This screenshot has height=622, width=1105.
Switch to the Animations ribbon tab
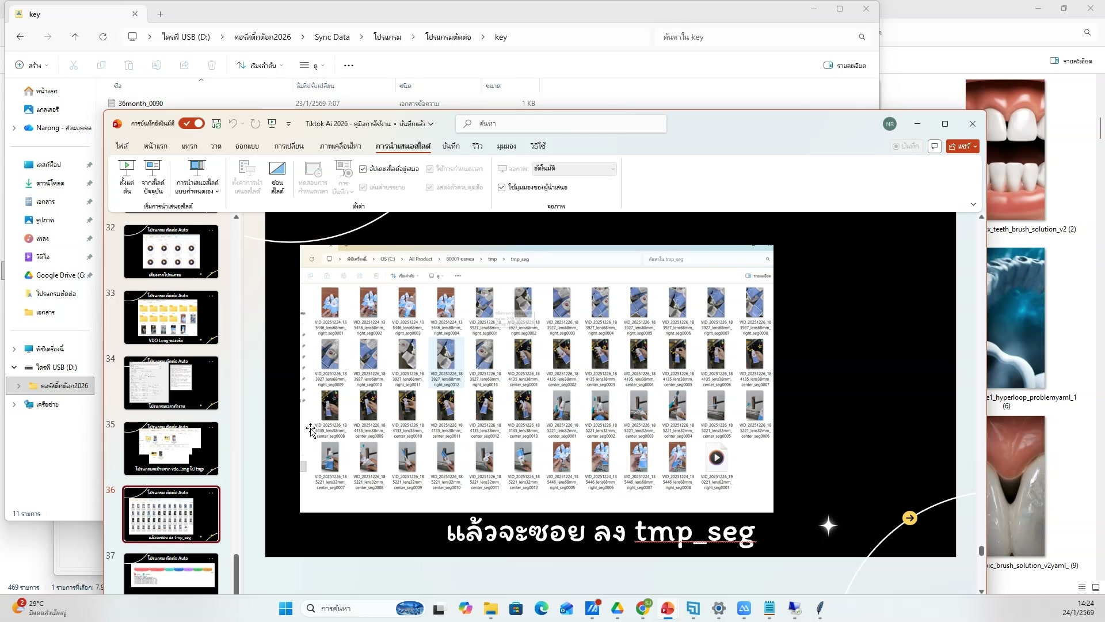(341, 146)
